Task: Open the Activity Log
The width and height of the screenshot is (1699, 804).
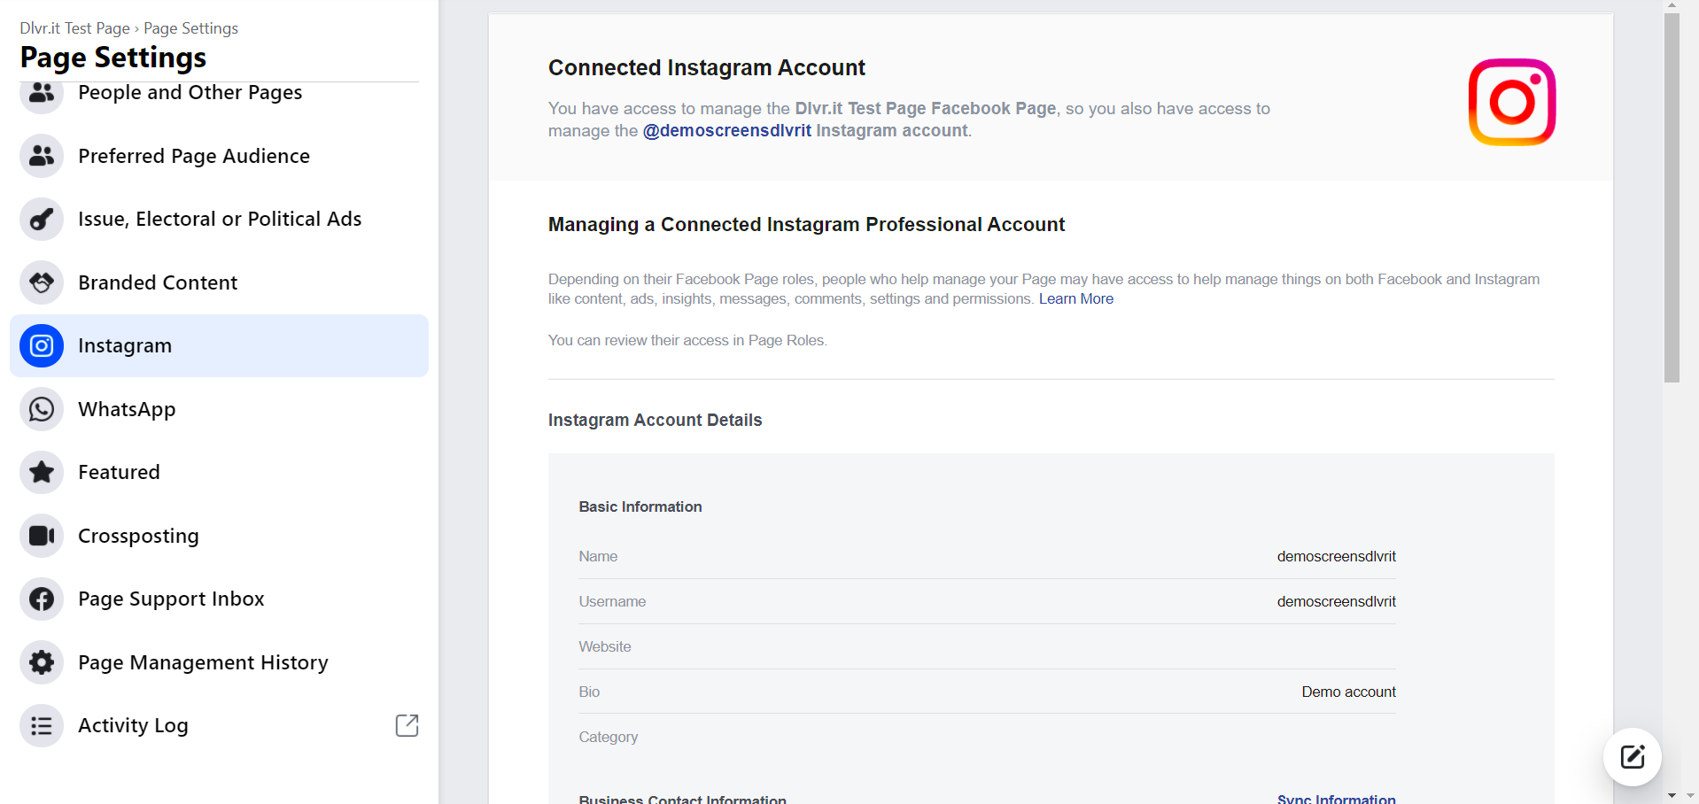Action: pos(219,726)
